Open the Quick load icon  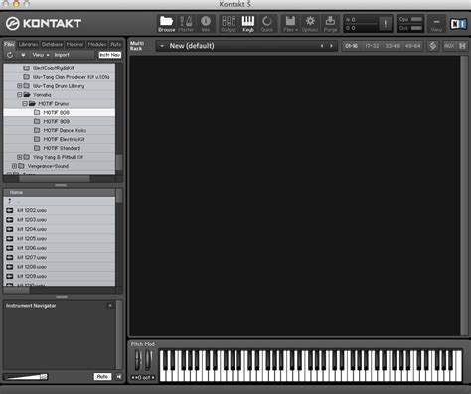[267, 24]
